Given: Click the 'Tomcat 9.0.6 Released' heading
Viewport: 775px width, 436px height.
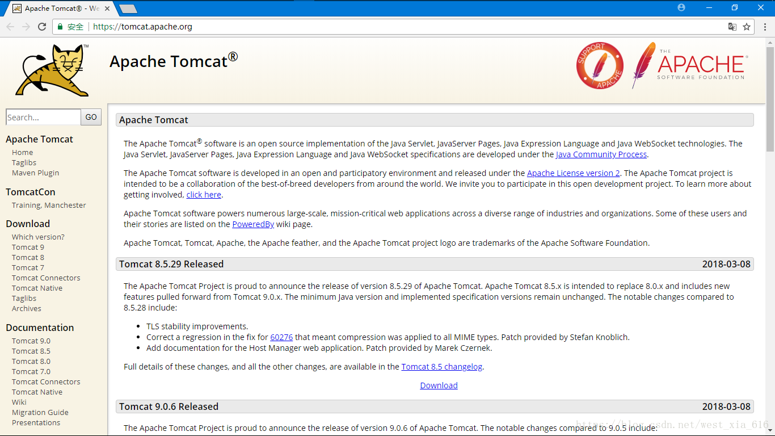Looking at the screenshot, I should coord(169,406).
